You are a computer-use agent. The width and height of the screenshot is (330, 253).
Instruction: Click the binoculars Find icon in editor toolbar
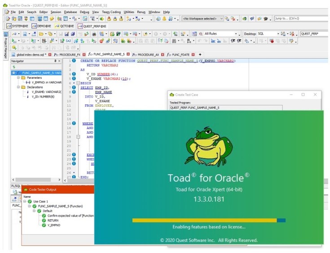pos(174,41)
